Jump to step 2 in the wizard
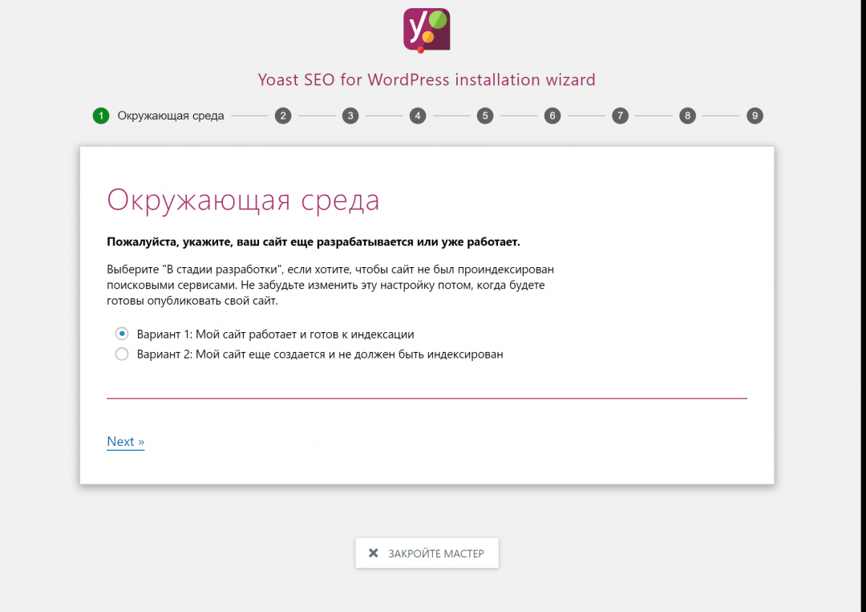This screenshot has width=866, height=612. [282, 116]
